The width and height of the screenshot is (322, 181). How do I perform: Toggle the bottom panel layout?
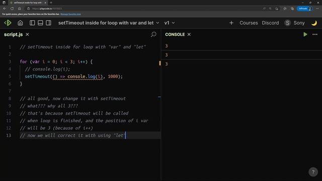click(40, 23)
